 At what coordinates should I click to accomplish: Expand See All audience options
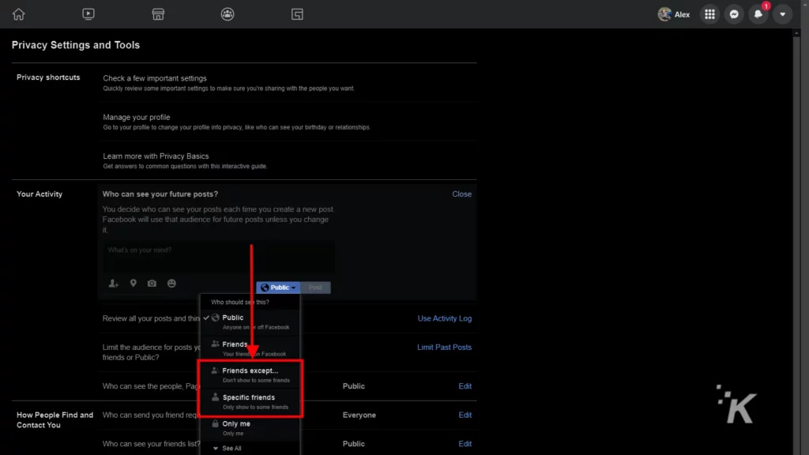click(227, 449)
